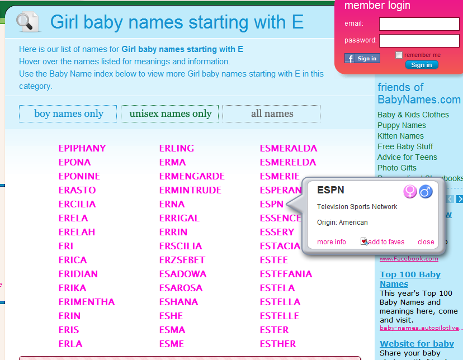Click the blue Sign in button
This screenshot has height=360, width=463.
(x=422, y=65)
